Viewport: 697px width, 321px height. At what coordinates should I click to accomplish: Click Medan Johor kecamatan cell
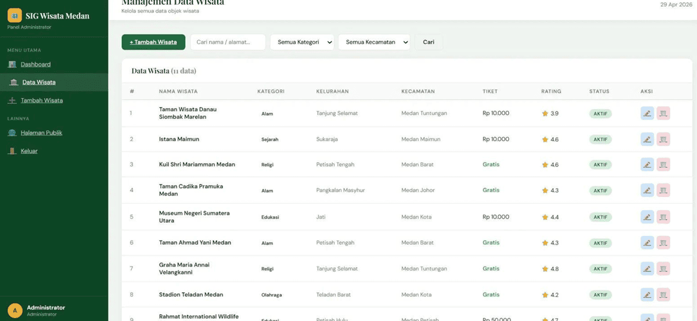coord(418,190)
